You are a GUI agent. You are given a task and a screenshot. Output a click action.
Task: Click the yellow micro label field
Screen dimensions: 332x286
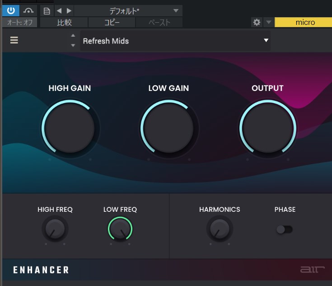click(x=305, y=22)
